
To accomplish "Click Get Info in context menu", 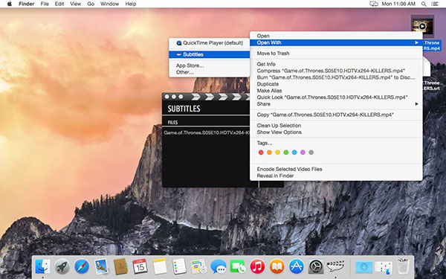I will tap(266, 64).
